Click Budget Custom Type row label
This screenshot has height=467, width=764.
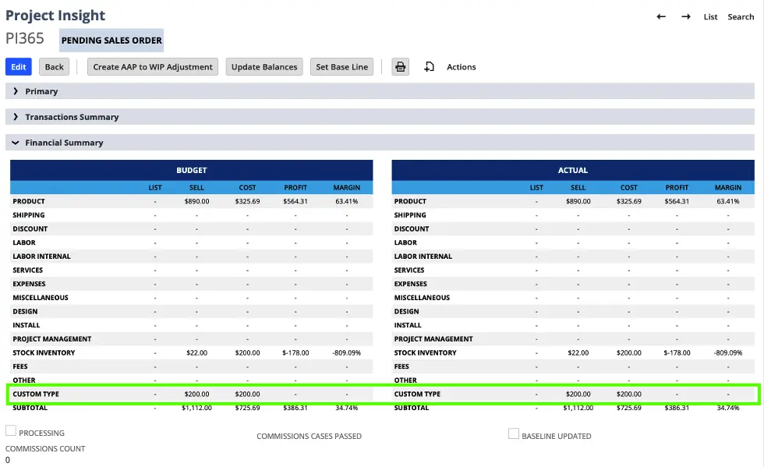pyautogui.click(x=36, y=394)
